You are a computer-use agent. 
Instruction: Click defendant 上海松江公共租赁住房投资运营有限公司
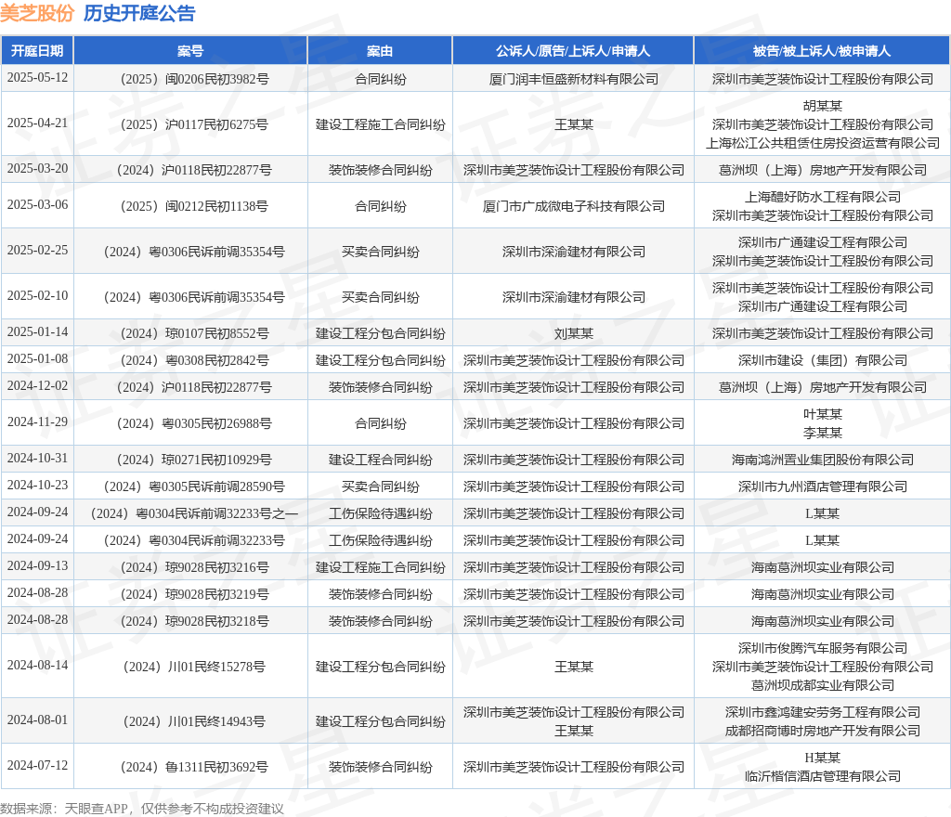pyautogui.click(x=823, y=143)
